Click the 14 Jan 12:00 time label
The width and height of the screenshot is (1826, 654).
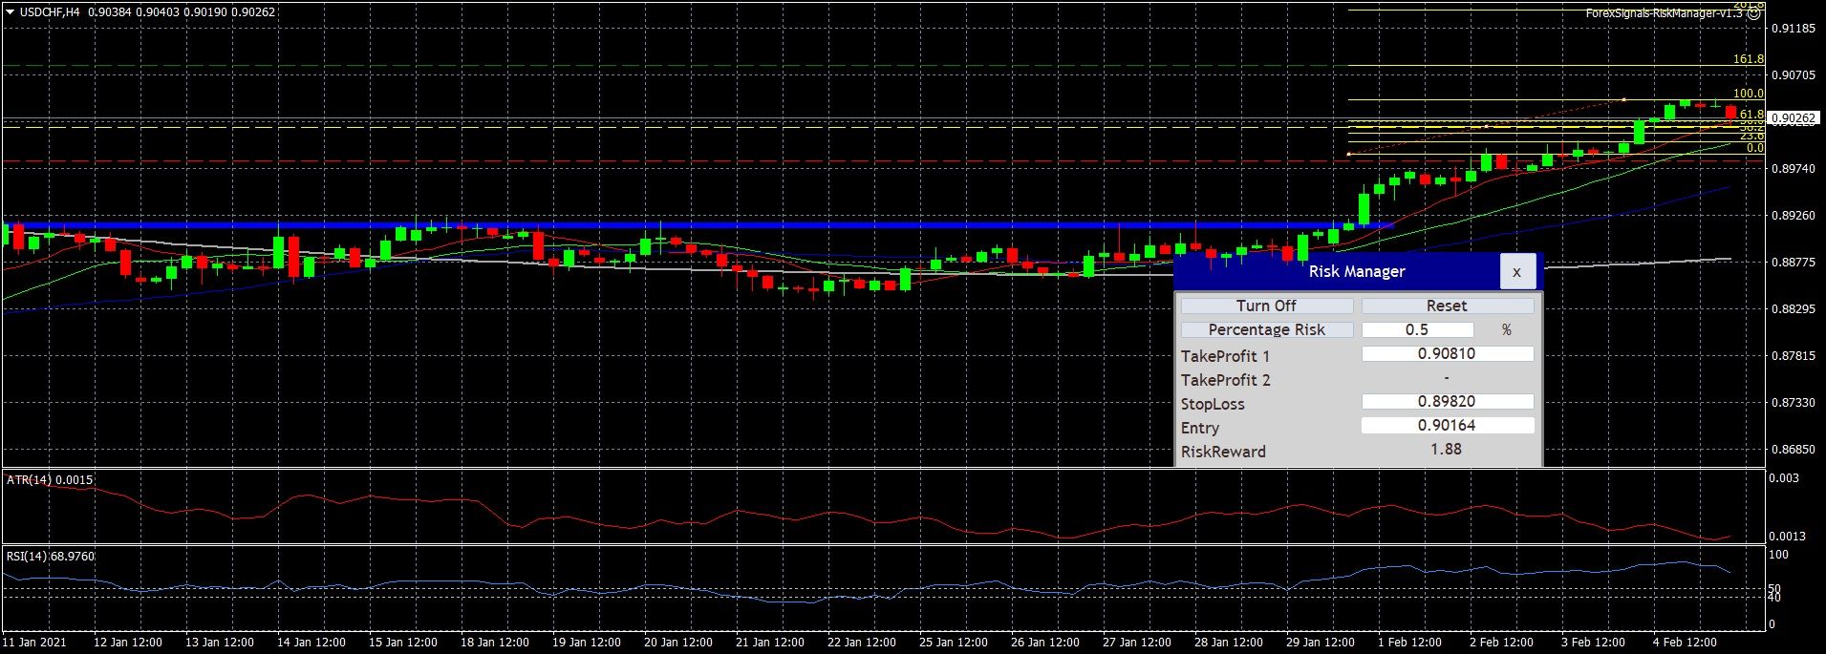[311, 643]
